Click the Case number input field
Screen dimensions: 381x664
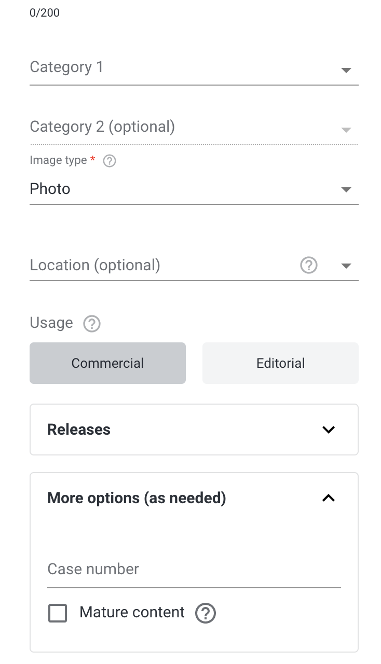pyautogui.click(x=194, y=570)
